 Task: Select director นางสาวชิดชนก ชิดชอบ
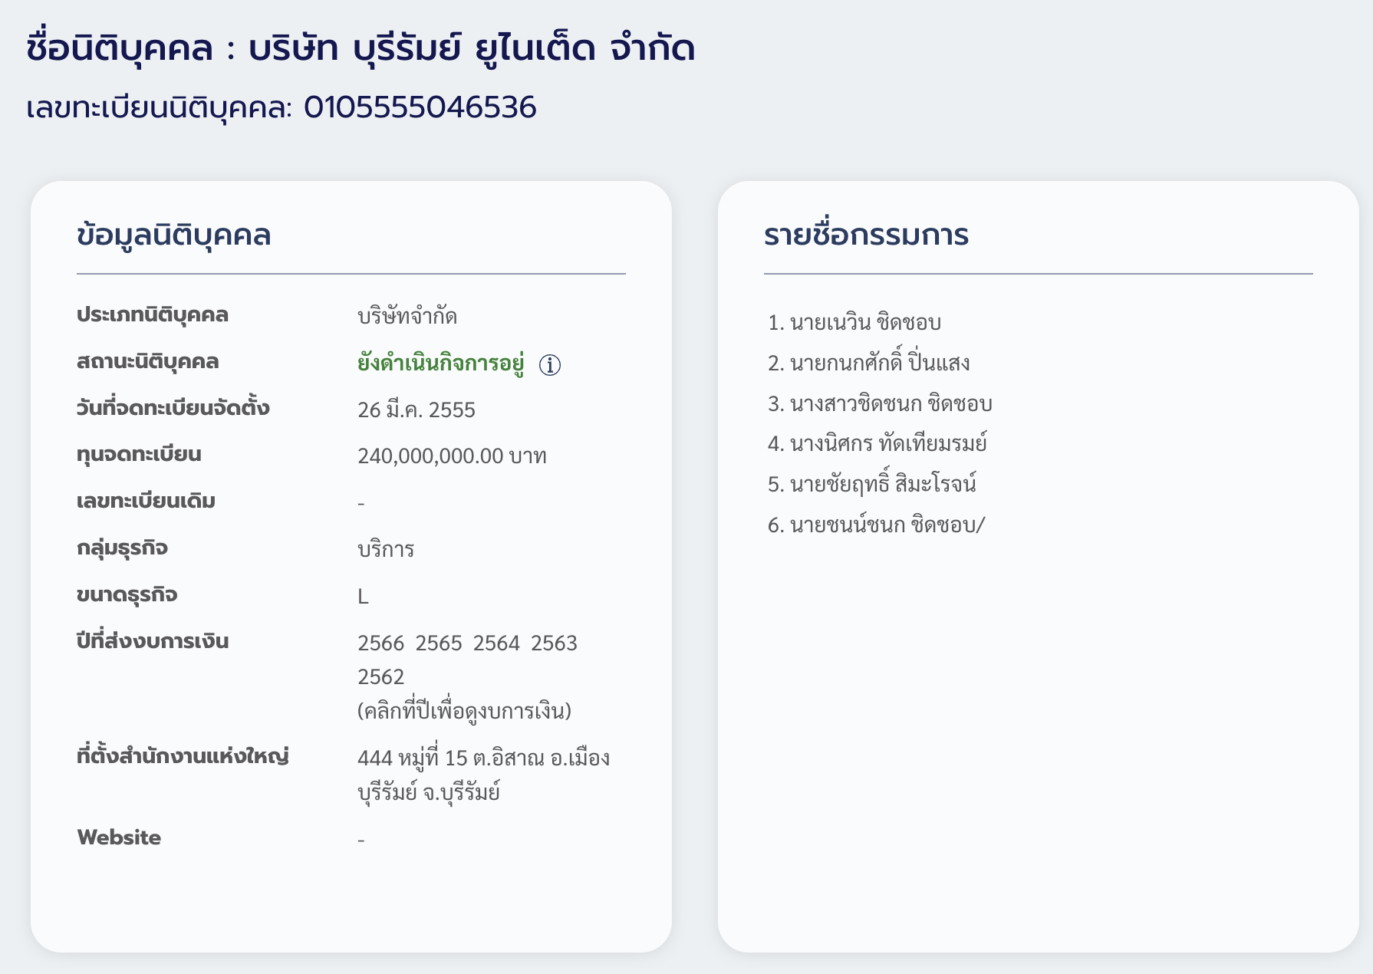891,403
